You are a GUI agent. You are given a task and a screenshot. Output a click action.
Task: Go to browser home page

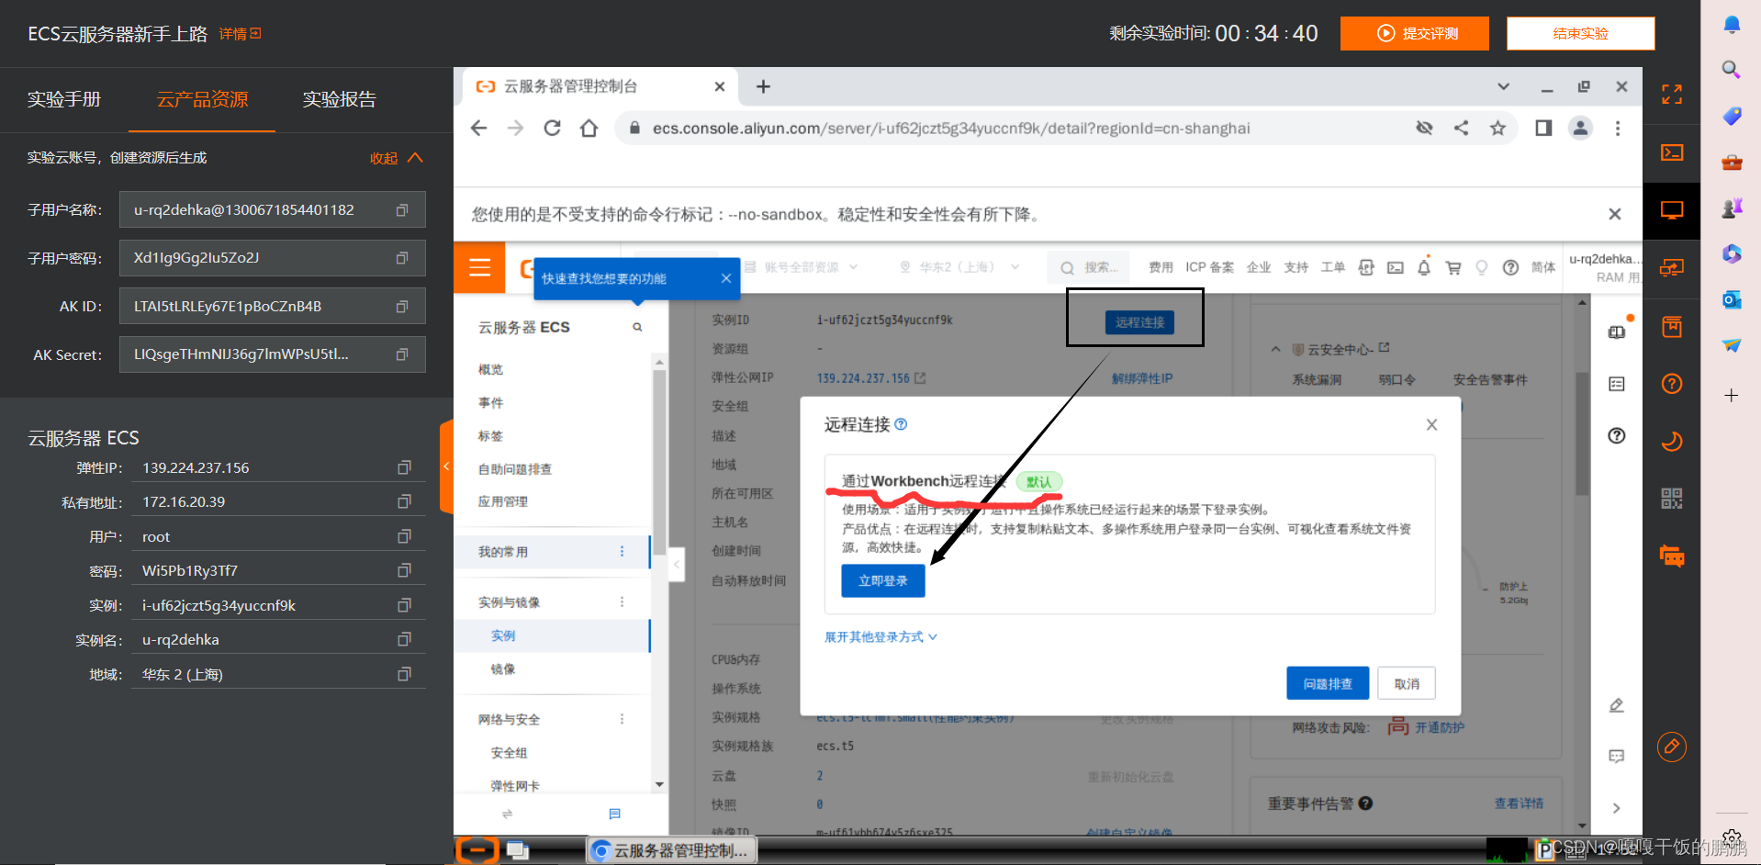(589, 128)
